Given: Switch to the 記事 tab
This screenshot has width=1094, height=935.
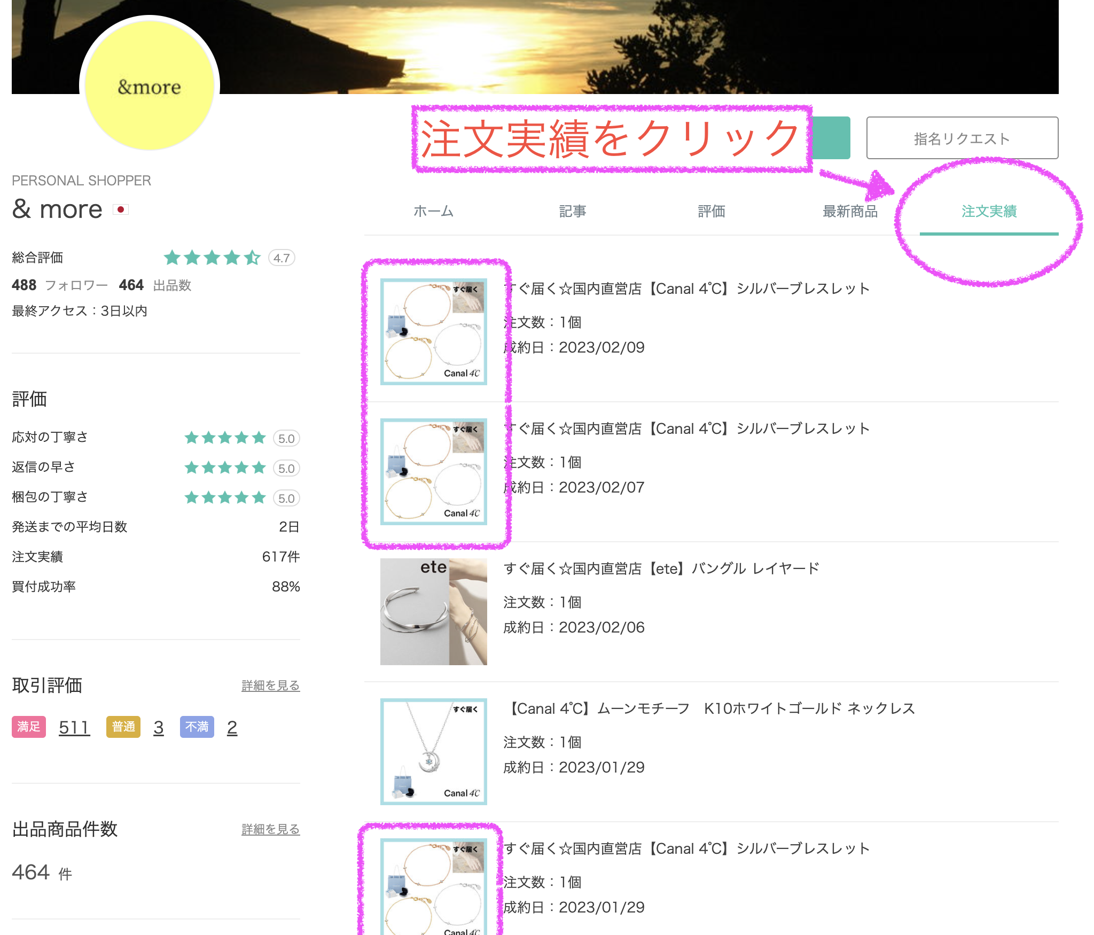Looking at the screenshot, I should click(x=572, y=212).
